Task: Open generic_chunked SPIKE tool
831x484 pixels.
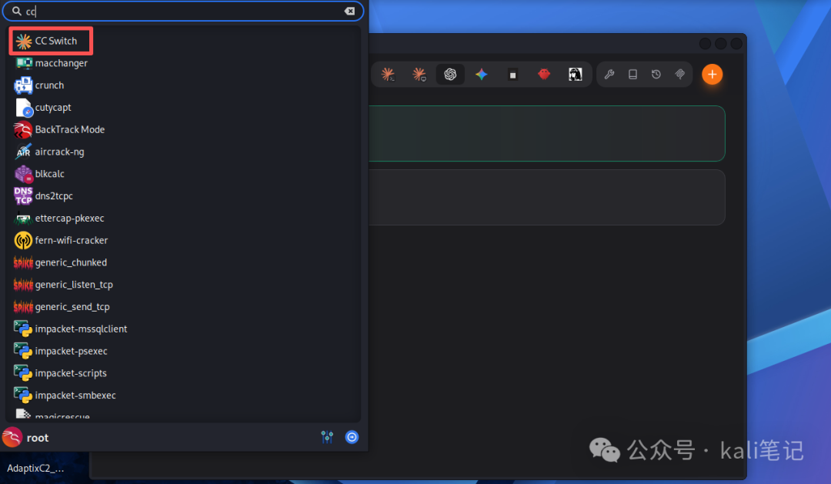Action: click(183, 263)
